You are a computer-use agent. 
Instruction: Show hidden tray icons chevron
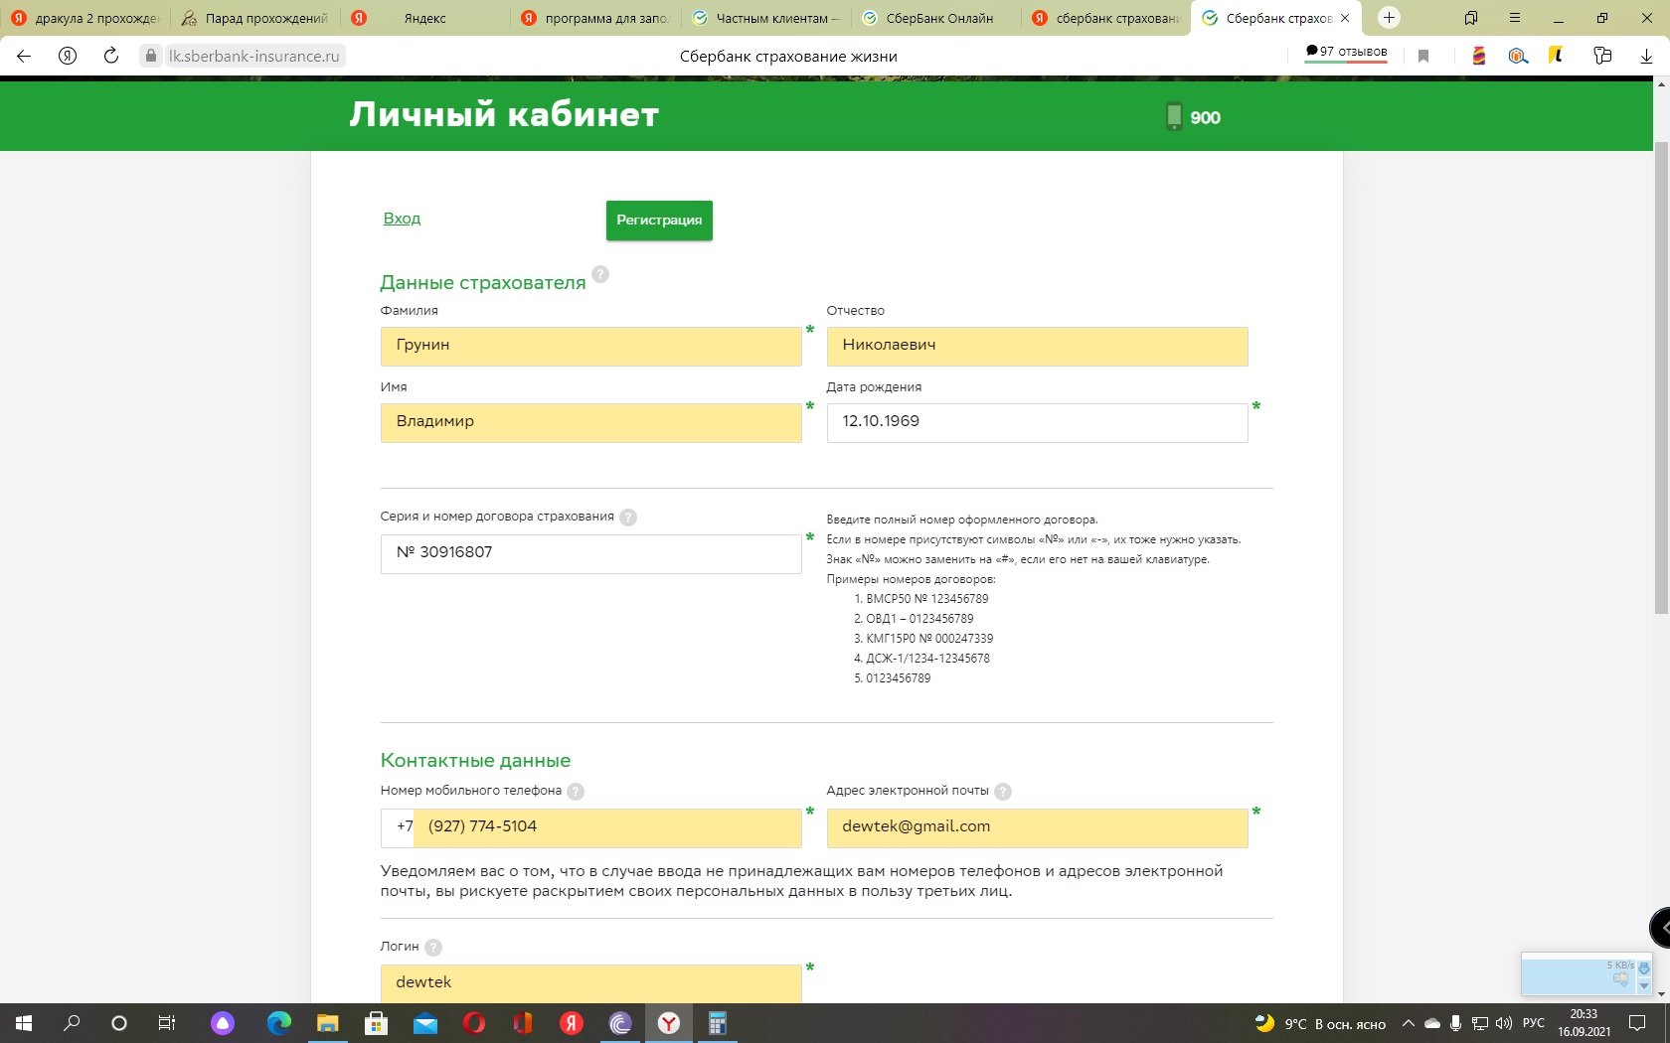[x=1408, y=1023]
